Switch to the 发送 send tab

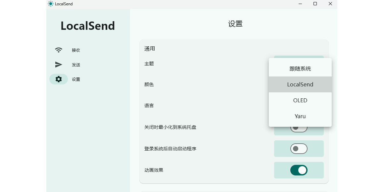click(x=76, y=65)
